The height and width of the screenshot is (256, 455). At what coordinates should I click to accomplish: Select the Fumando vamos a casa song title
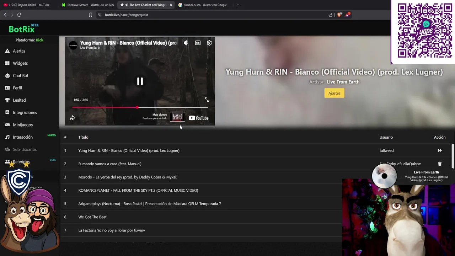110,164
